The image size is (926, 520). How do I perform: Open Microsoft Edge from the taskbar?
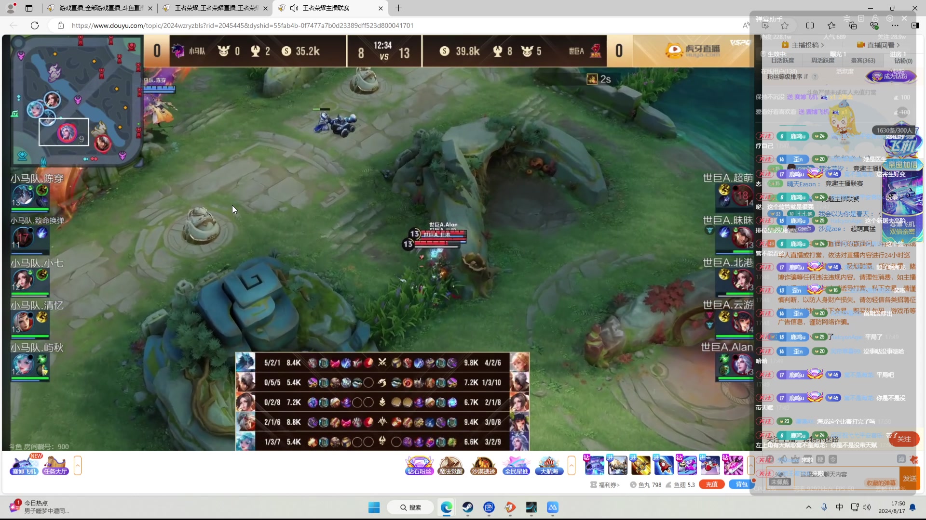[447, 507]
